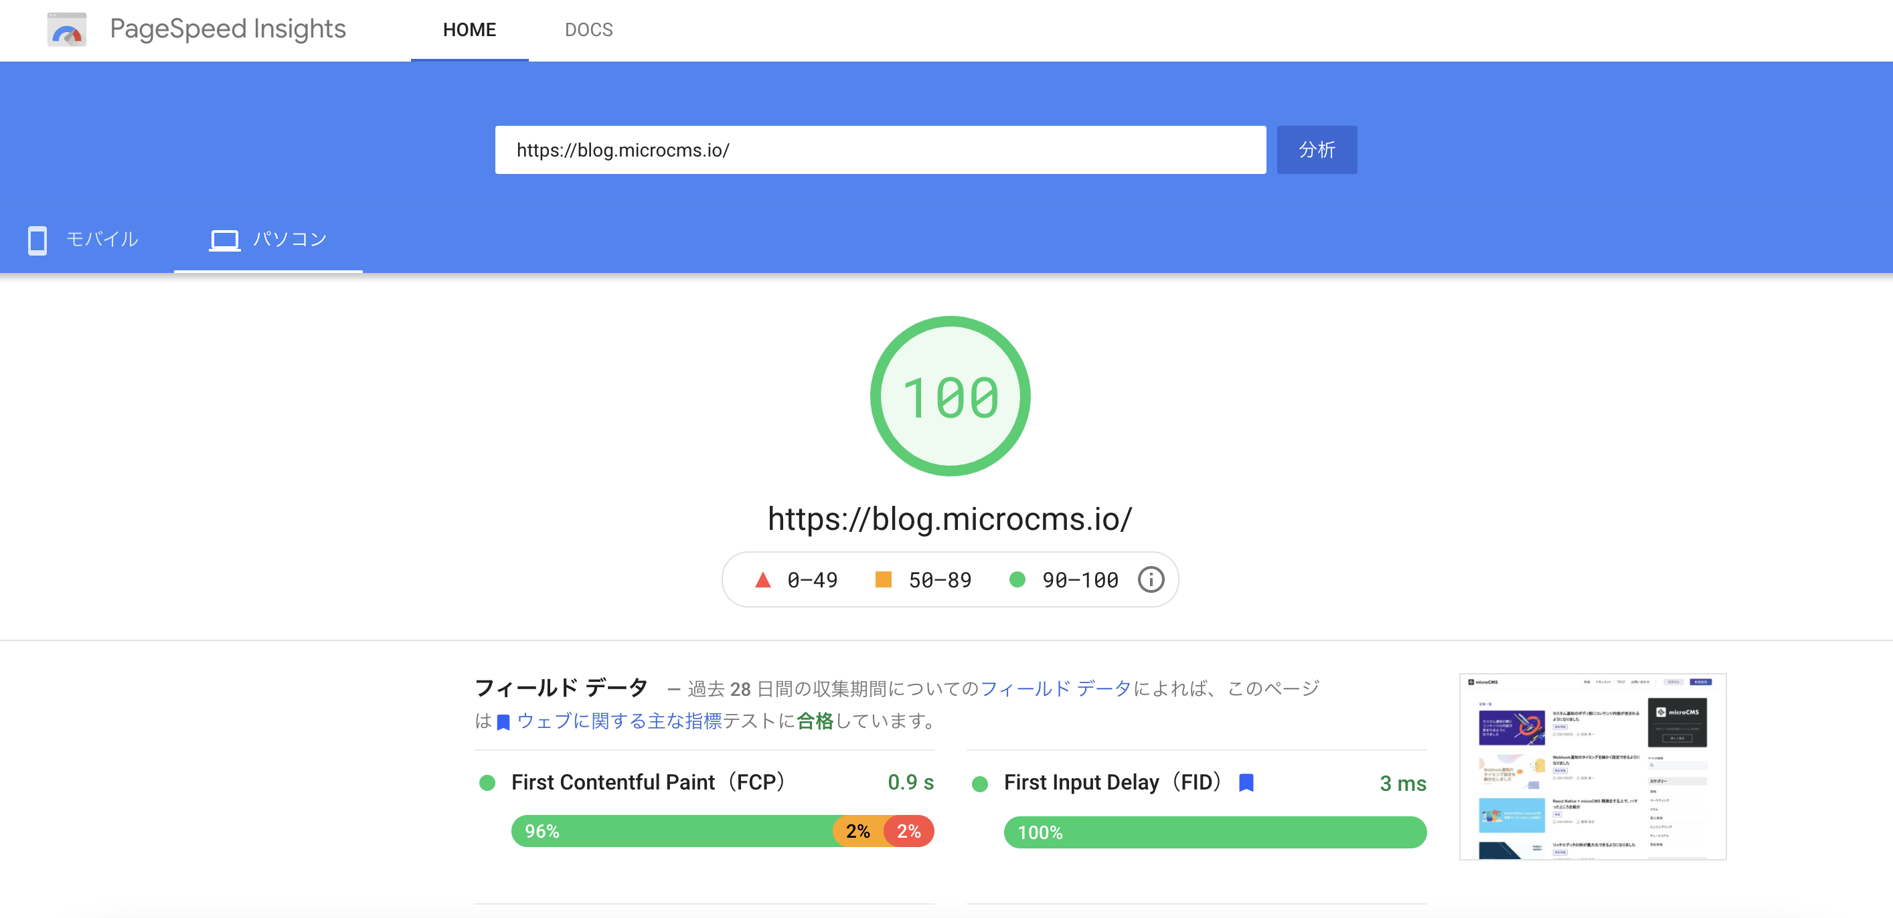Click the FID 100% distribution bar
The width and height of the screenshot is (1893, 918).
pyautogui.click(x=1214, y=832)
